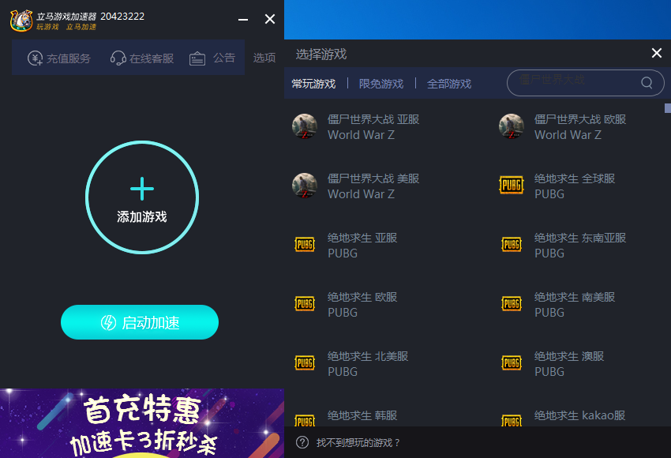Viewport: 671px width, 458px height.
Task: Select PUBG icon for 绝地求生 全球服
Action: click(512, 186)
